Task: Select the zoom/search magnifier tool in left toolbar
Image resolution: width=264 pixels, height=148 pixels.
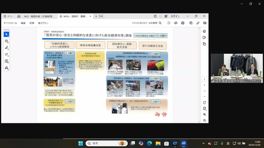Action: (x=7, y=41)
